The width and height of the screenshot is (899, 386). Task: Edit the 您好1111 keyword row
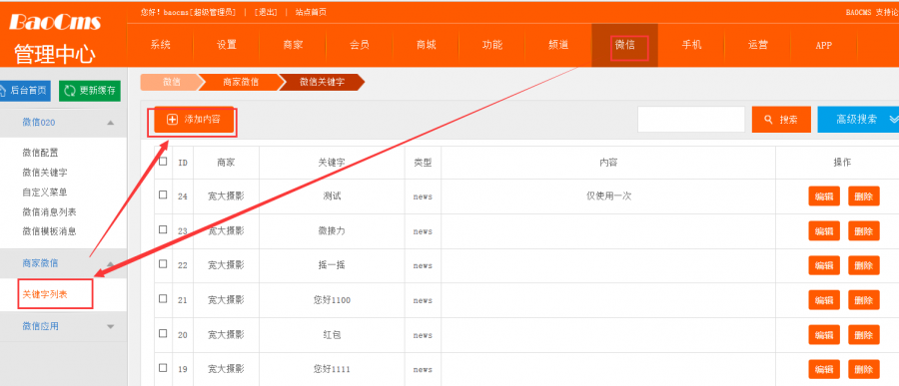click(824, 369)
